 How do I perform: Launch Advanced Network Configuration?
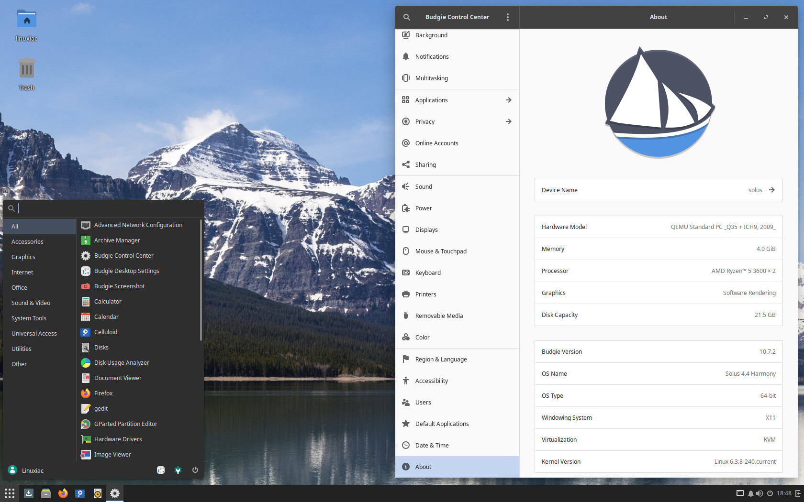click(x=138, y=225)
